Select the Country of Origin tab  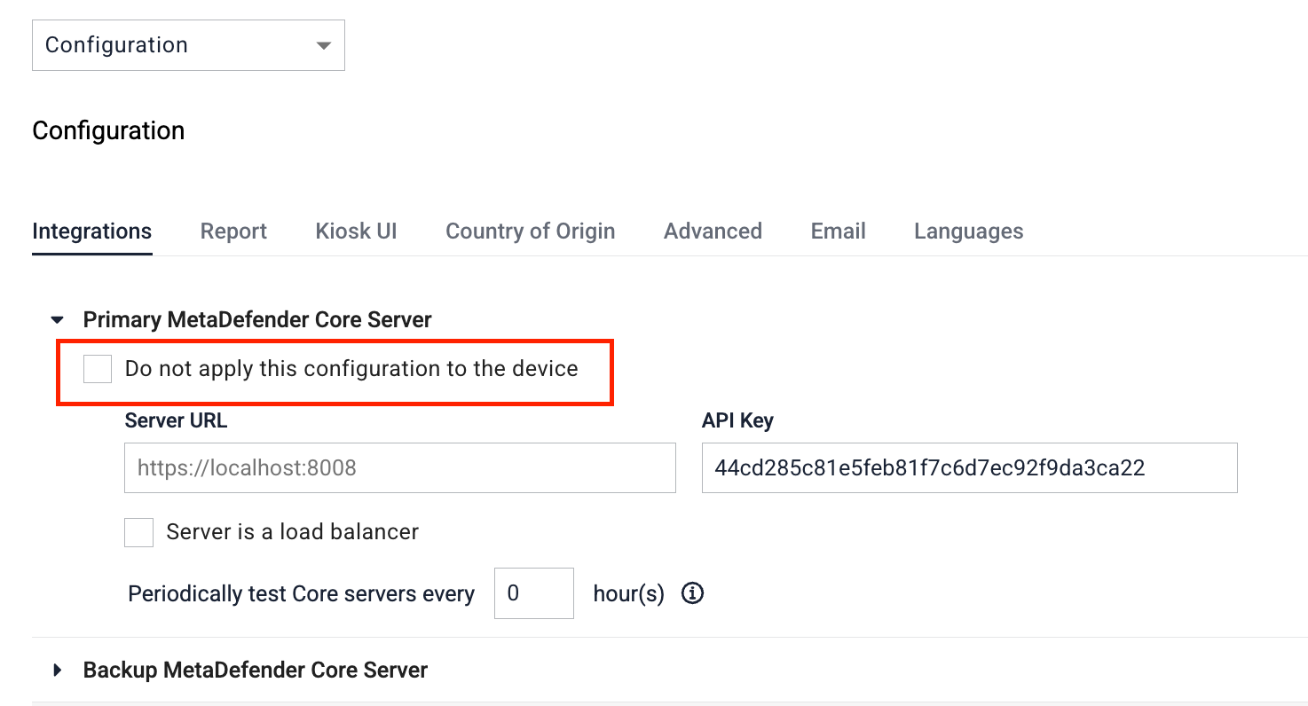530,231
